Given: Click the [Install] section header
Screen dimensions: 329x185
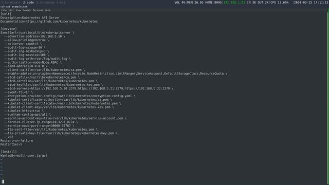Looking at the screenshot, I should coord(9,152).
